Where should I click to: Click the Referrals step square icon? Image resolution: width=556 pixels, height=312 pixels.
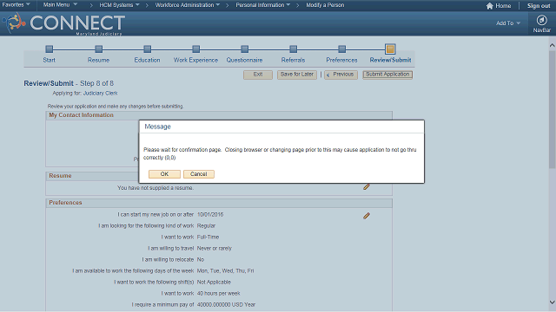click(x=293, y=49)
